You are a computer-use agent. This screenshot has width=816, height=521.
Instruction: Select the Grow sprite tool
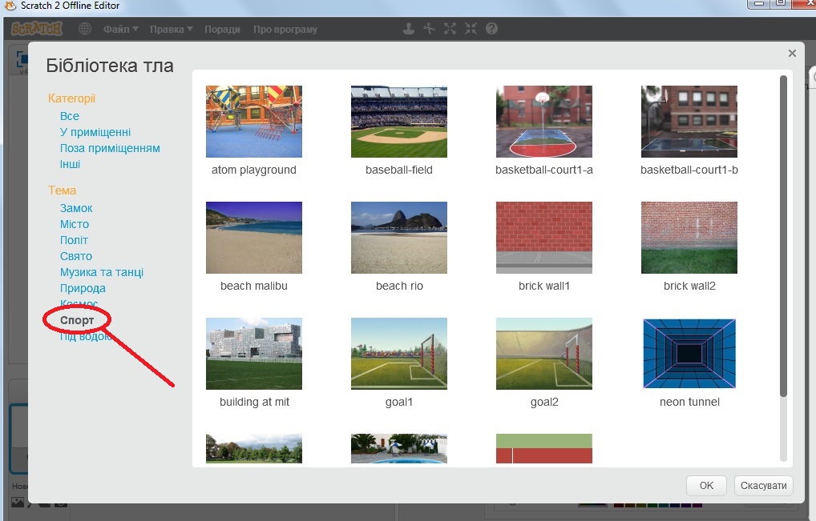450,29
